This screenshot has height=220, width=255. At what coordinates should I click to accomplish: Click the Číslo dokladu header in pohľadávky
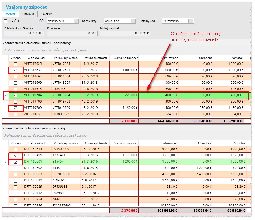click(x=37, y=58)
